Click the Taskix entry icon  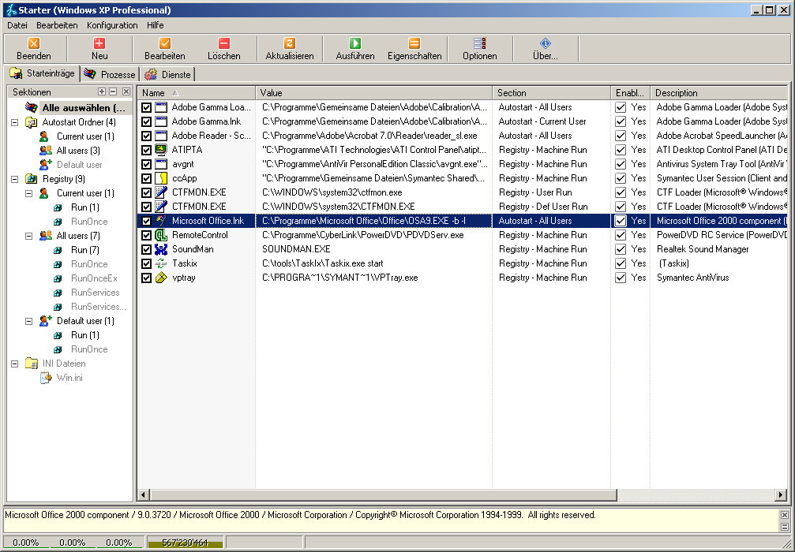click(161, 263)
